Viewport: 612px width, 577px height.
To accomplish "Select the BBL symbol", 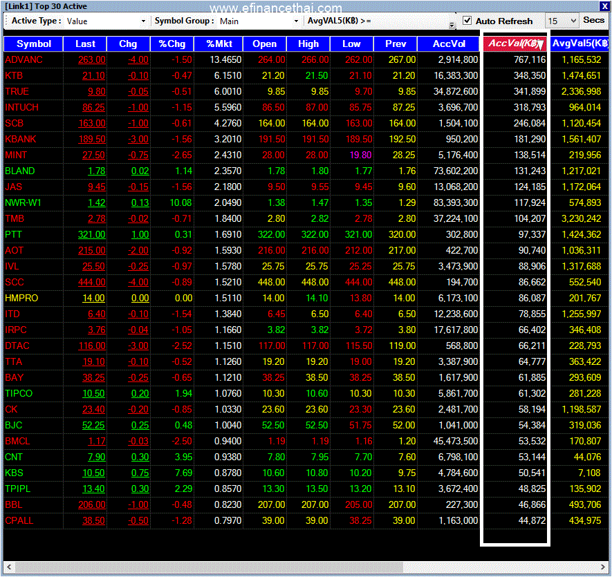I will tap(14, 505).
